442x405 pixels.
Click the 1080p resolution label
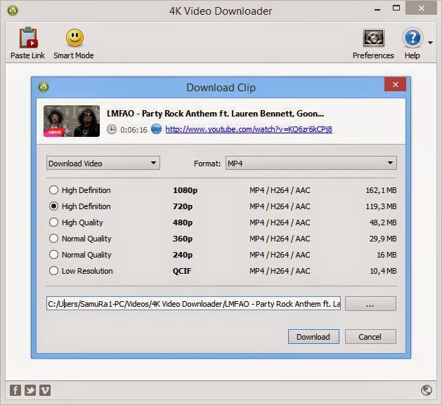186,190
